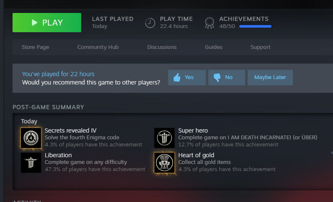Click the "You've played for 22 hours" link

[x=58, y=74]
